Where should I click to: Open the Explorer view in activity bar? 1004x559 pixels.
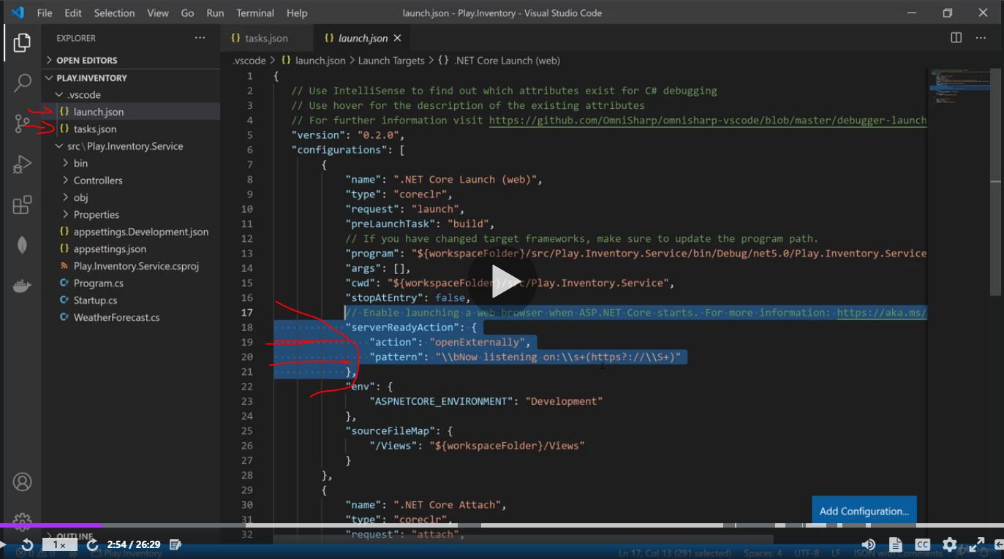pos(22,42)
